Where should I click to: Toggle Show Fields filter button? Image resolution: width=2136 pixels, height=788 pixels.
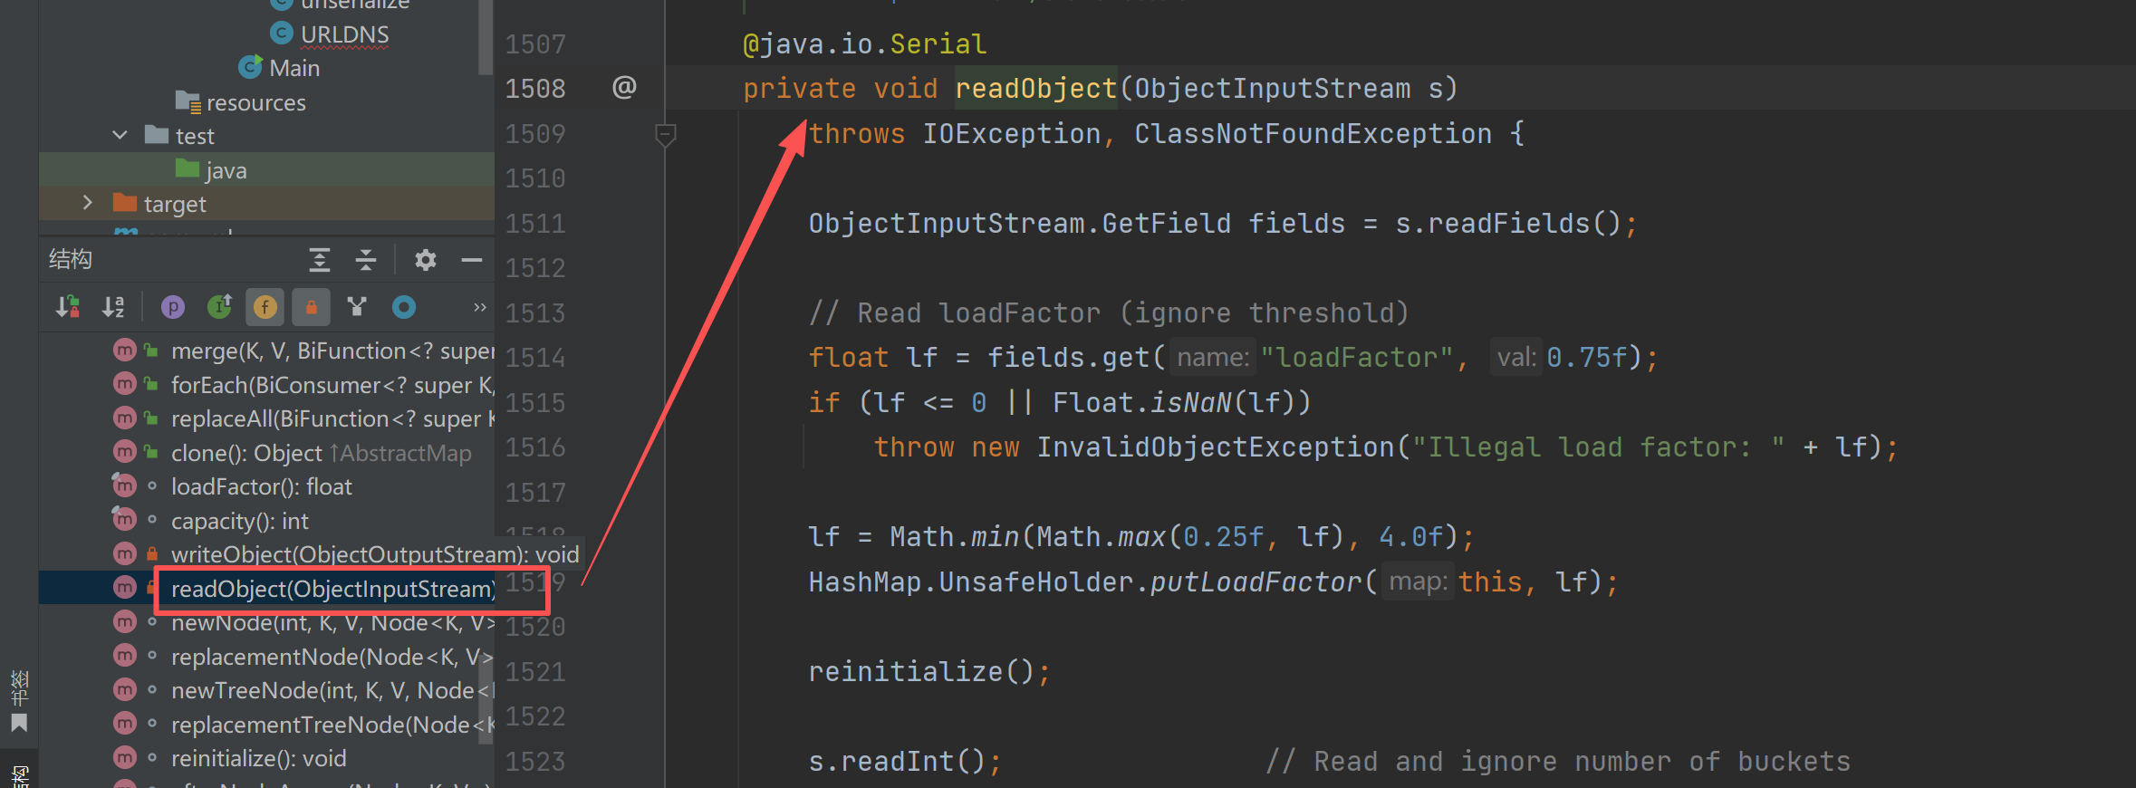click(265, 307)
